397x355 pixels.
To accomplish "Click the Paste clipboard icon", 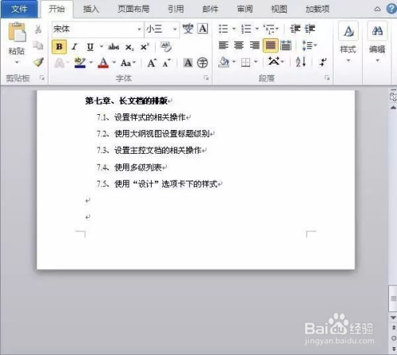I will tap(17, 32).
